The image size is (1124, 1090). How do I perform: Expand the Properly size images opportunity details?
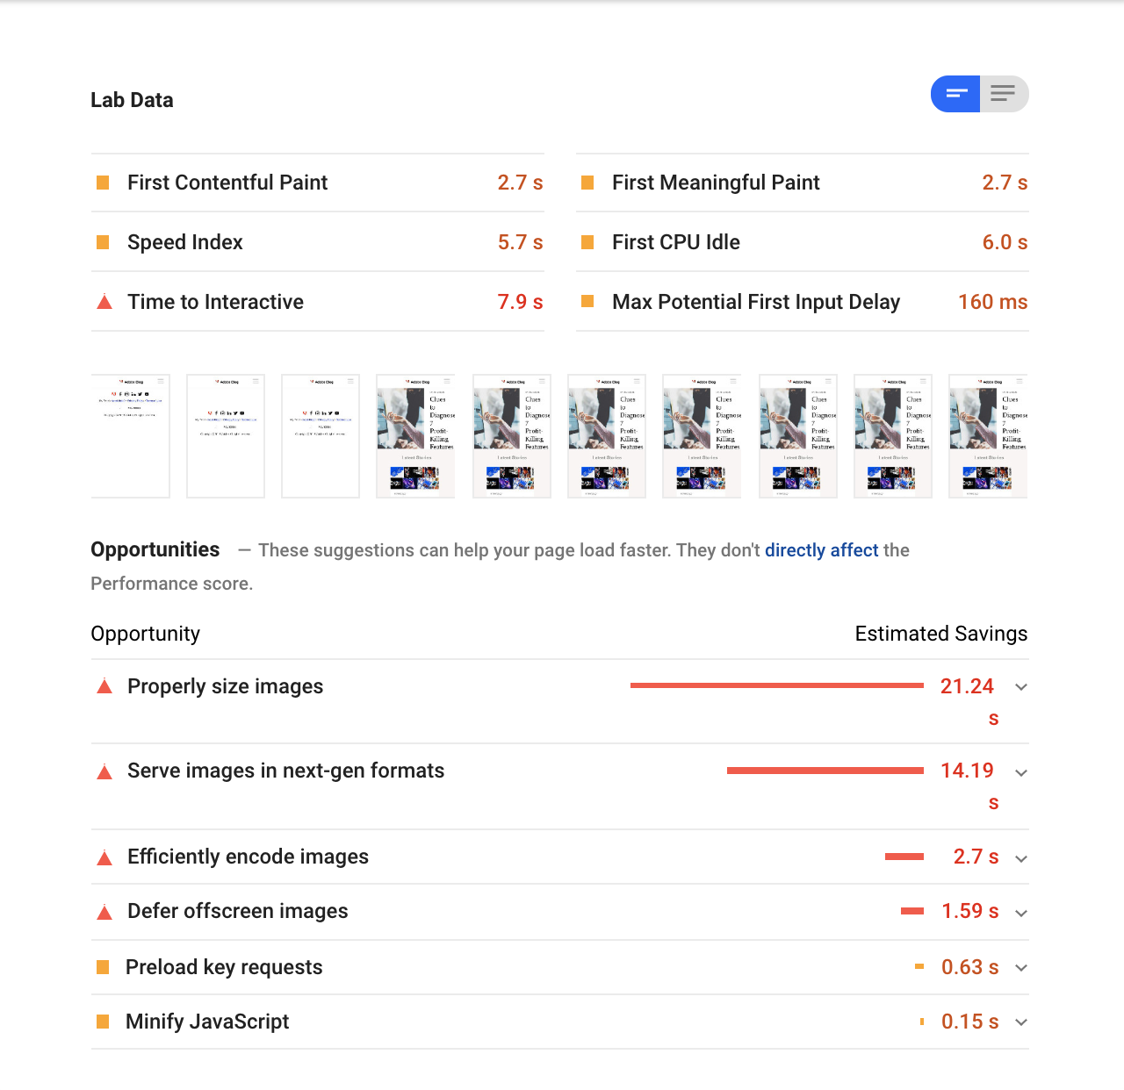coord(1020,687)
